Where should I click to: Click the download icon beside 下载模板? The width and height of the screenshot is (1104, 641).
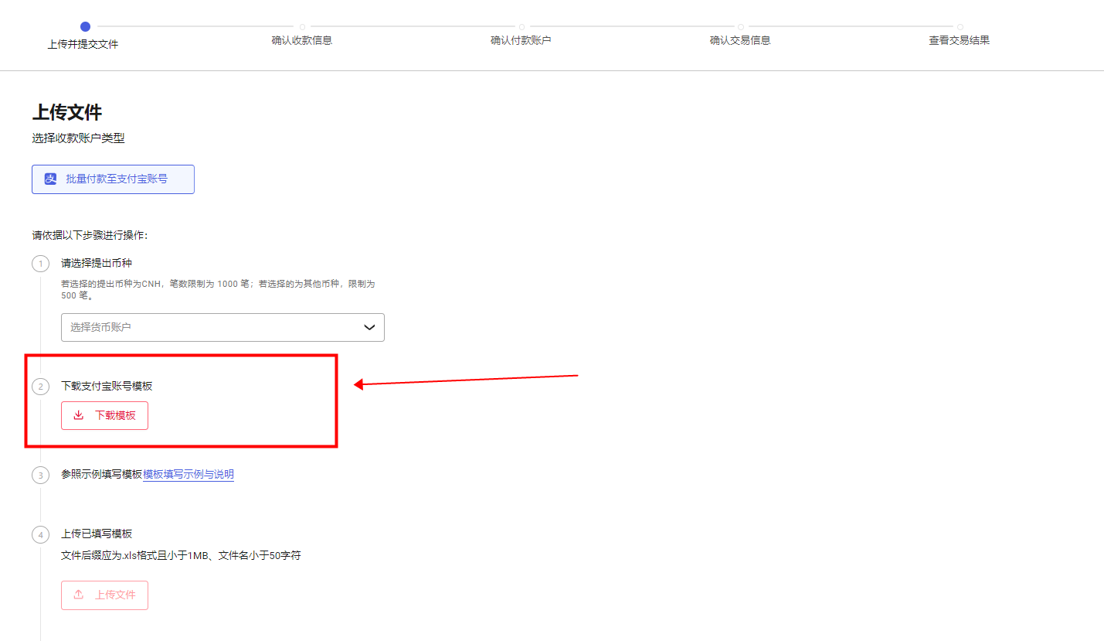point(78,415)
